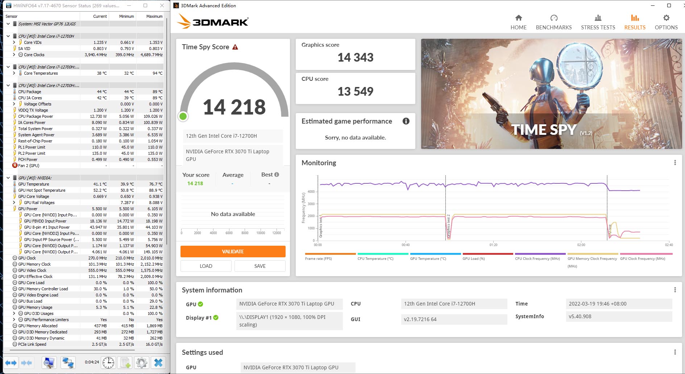The height and width of the screenshot is (374, 685).
Task: Toggle the GPU Load (%) legend entry
Action: pos(488,257)
